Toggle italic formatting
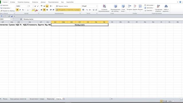The width and height of the screenshot is (183, 103). click(x=20, y=10)
